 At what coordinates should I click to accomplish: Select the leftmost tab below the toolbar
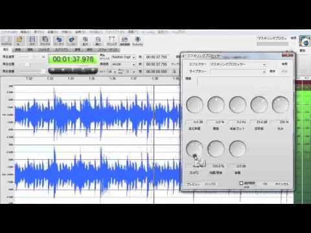tap(6, 50)
